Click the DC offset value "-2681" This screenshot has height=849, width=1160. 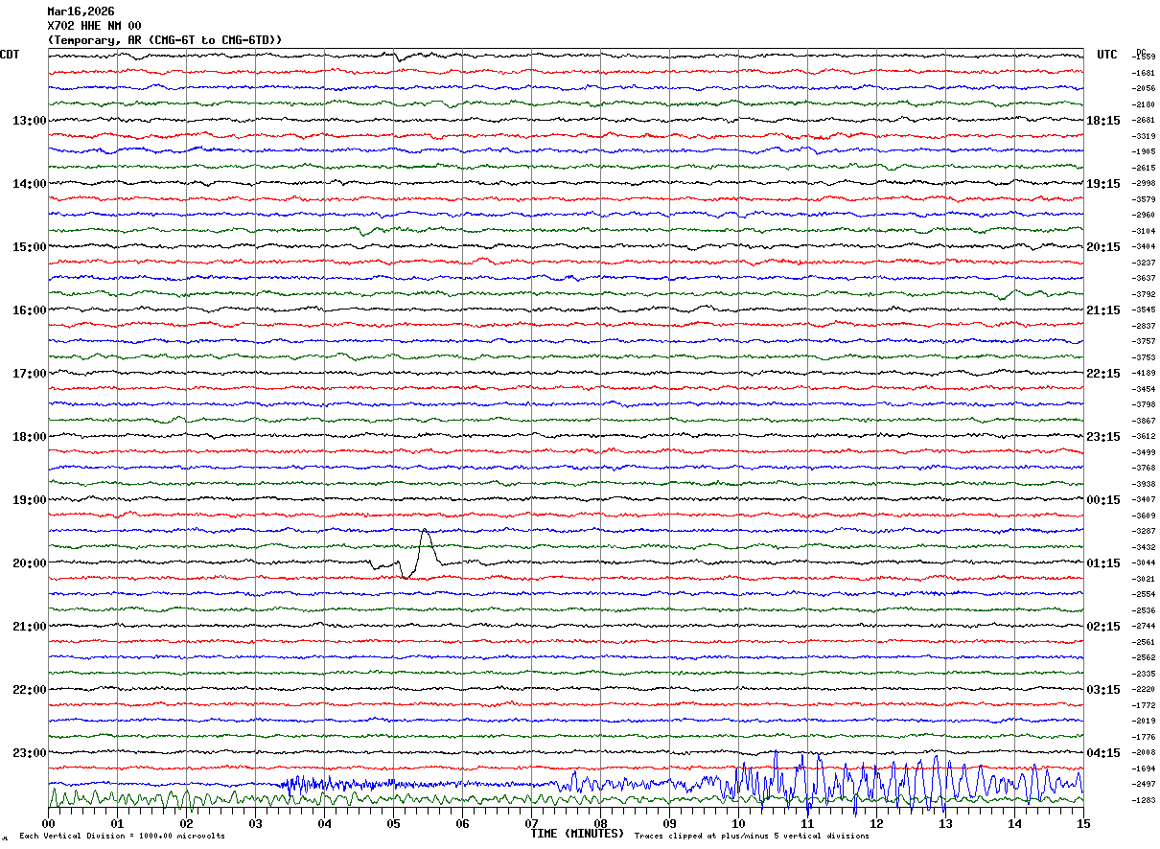point(1144,121)
